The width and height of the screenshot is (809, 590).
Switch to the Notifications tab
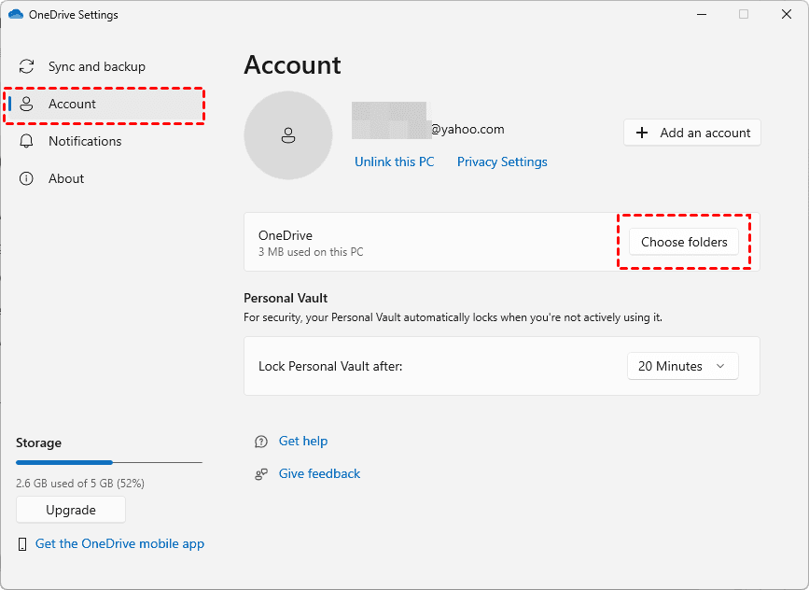[85, 142]
